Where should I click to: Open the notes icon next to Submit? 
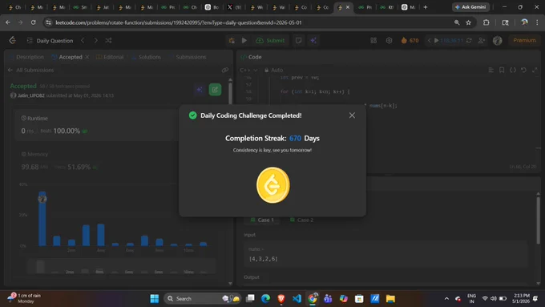coord(298,40)
